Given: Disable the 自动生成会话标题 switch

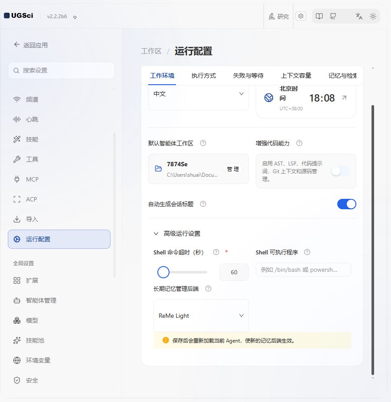Looking at the screenshot, I should pos(347,204).
